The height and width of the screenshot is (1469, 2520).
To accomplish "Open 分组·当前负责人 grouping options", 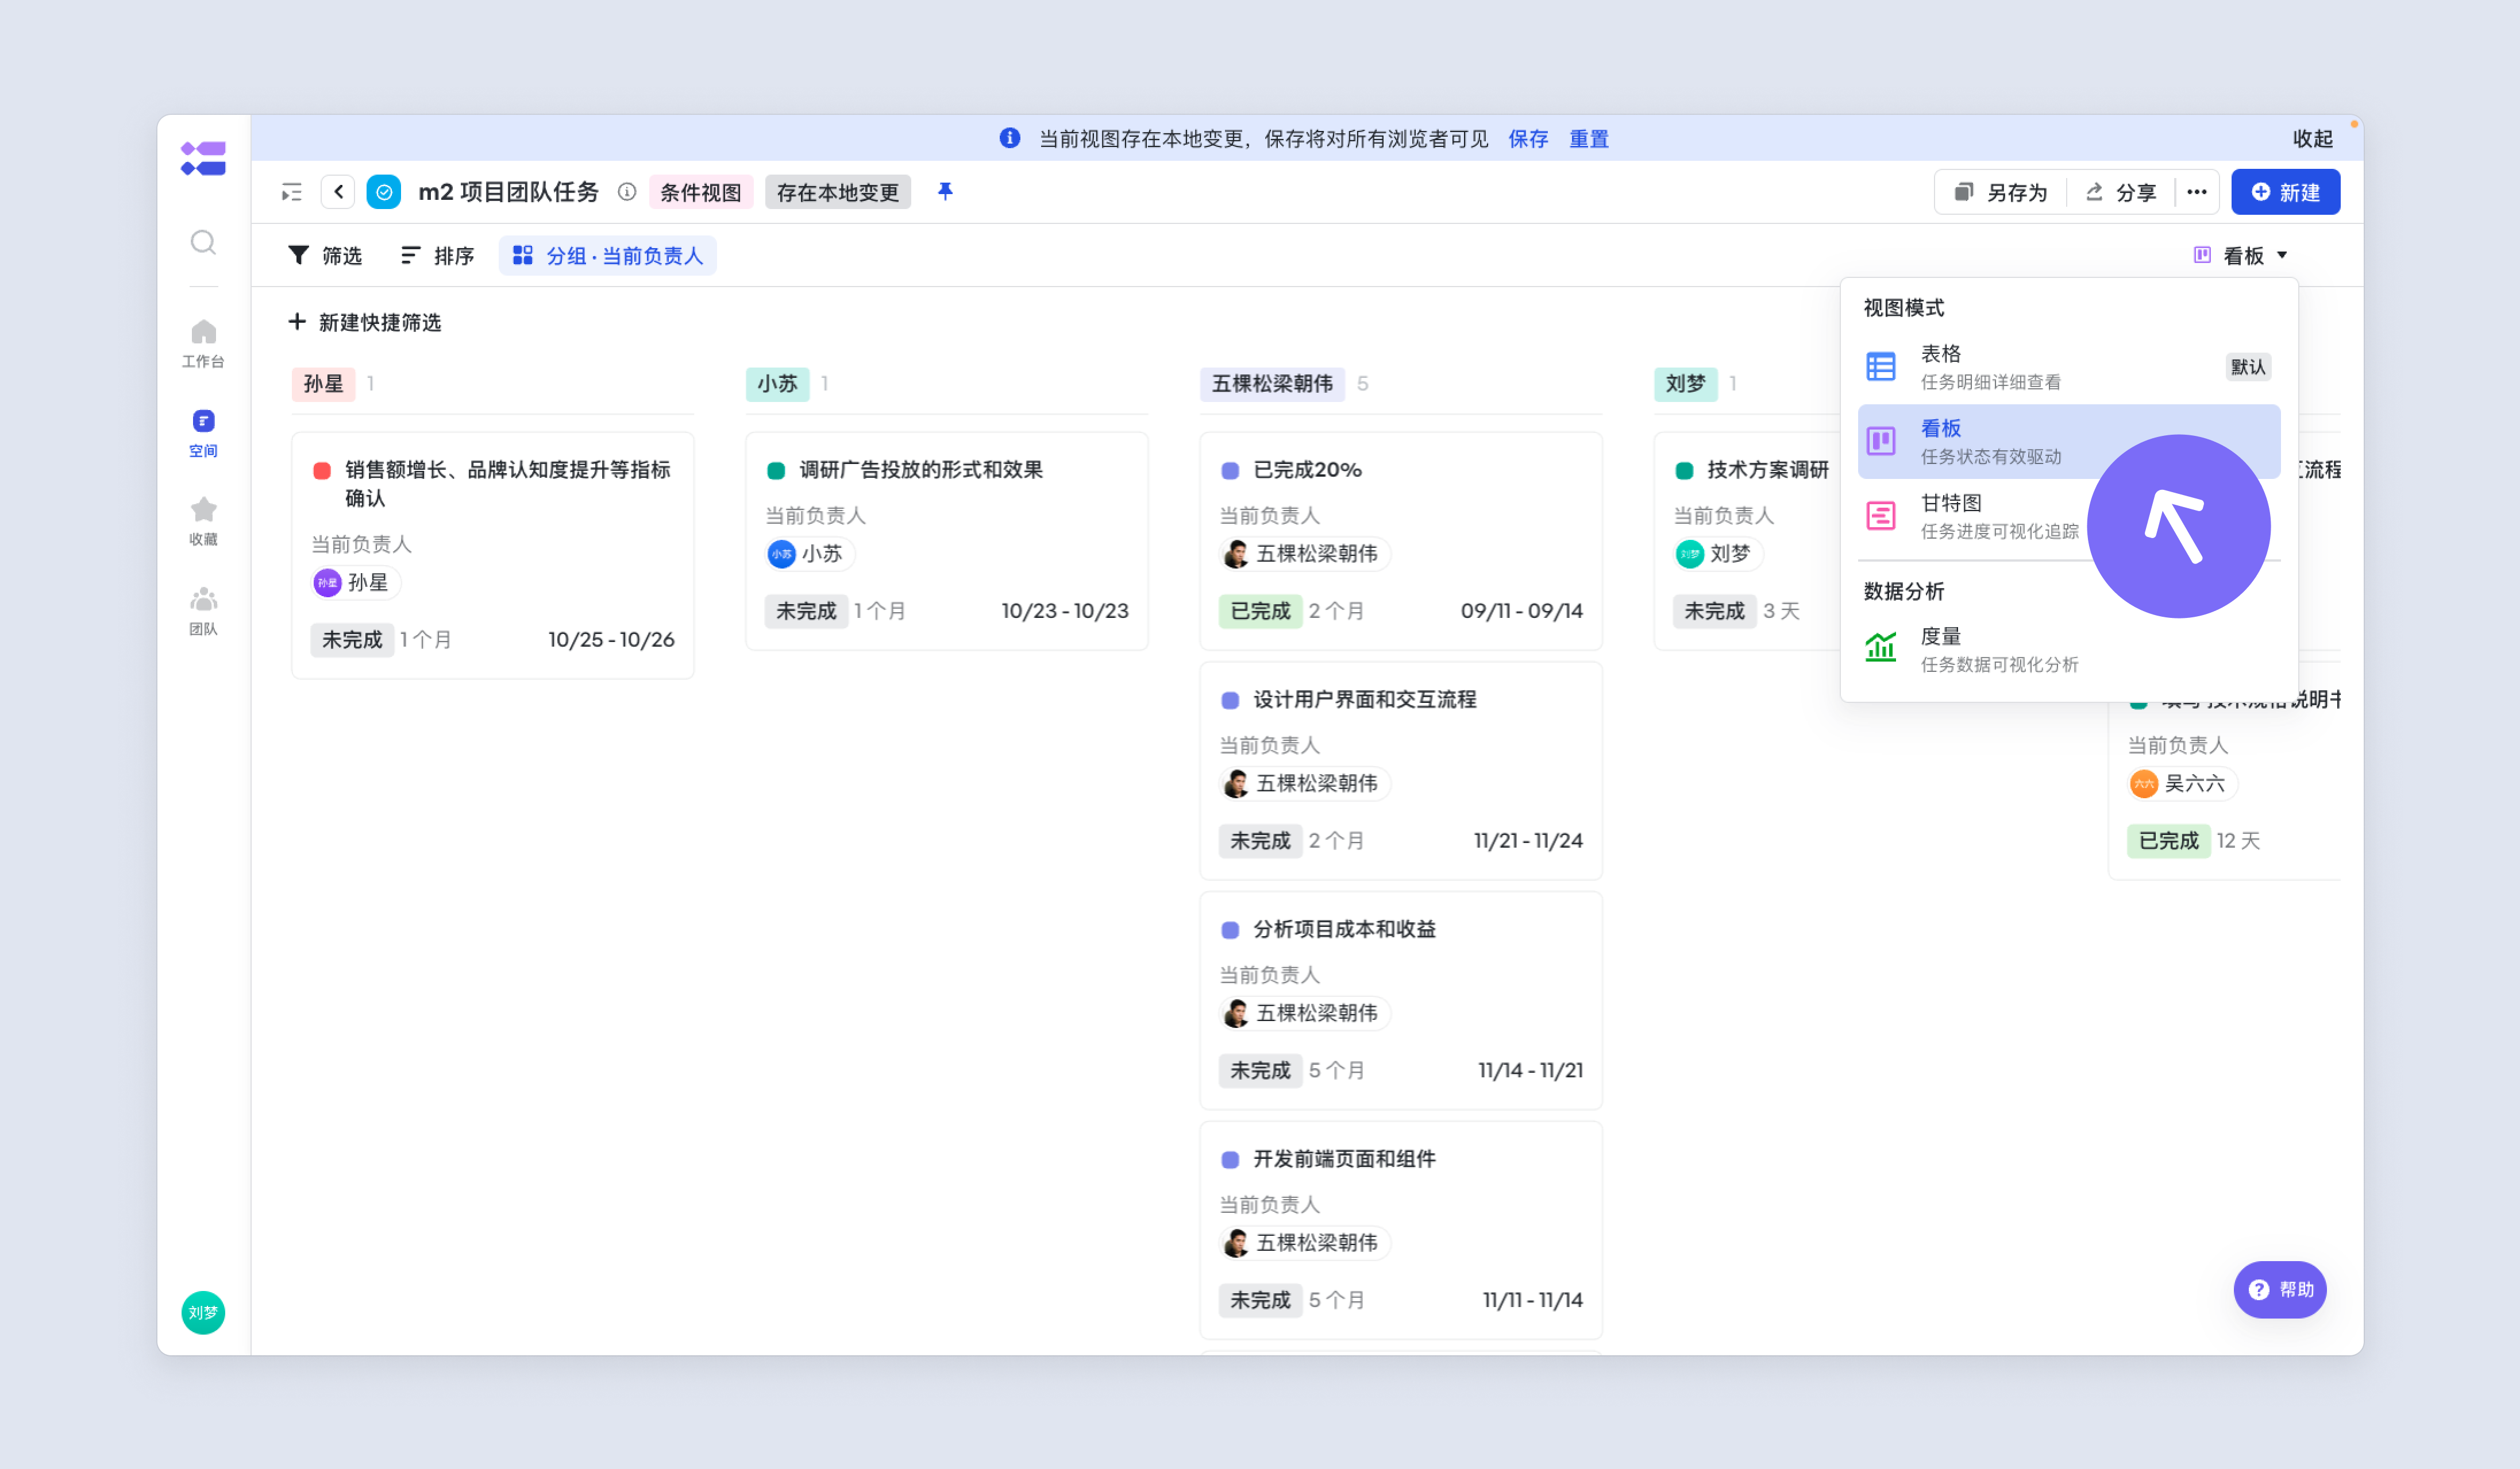I will (608, 256).
